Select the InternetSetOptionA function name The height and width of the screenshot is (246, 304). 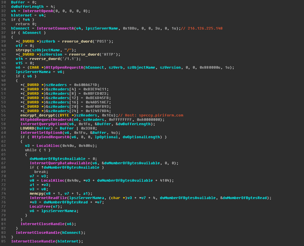pos(41,133)
